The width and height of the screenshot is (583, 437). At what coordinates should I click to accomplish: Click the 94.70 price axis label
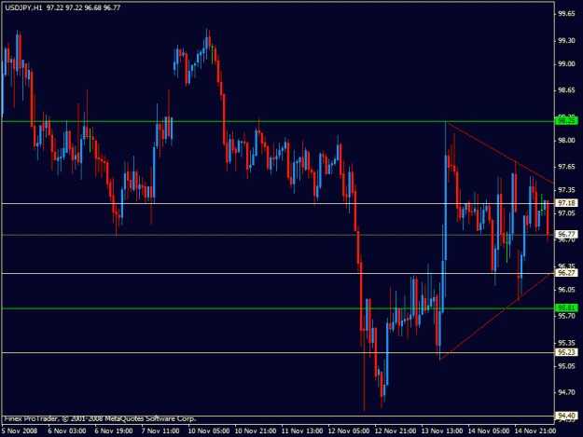tap(566, 392)
